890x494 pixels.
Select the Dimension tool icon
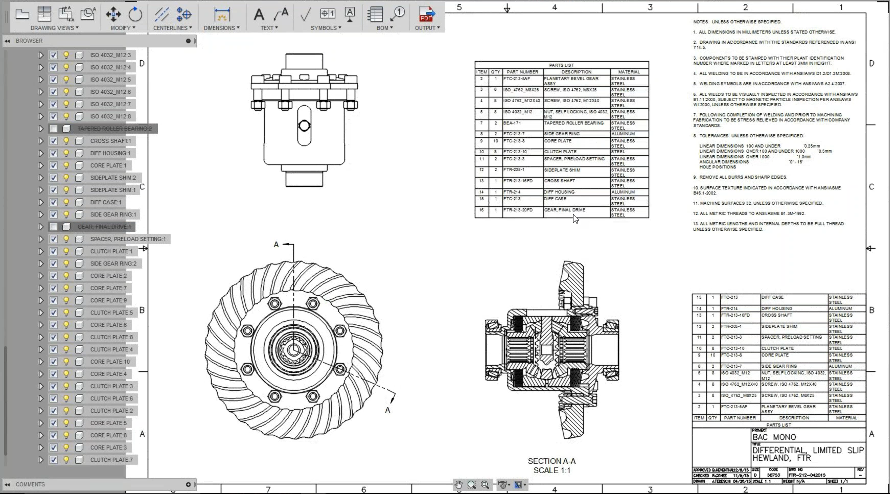(x=222, y=14)
